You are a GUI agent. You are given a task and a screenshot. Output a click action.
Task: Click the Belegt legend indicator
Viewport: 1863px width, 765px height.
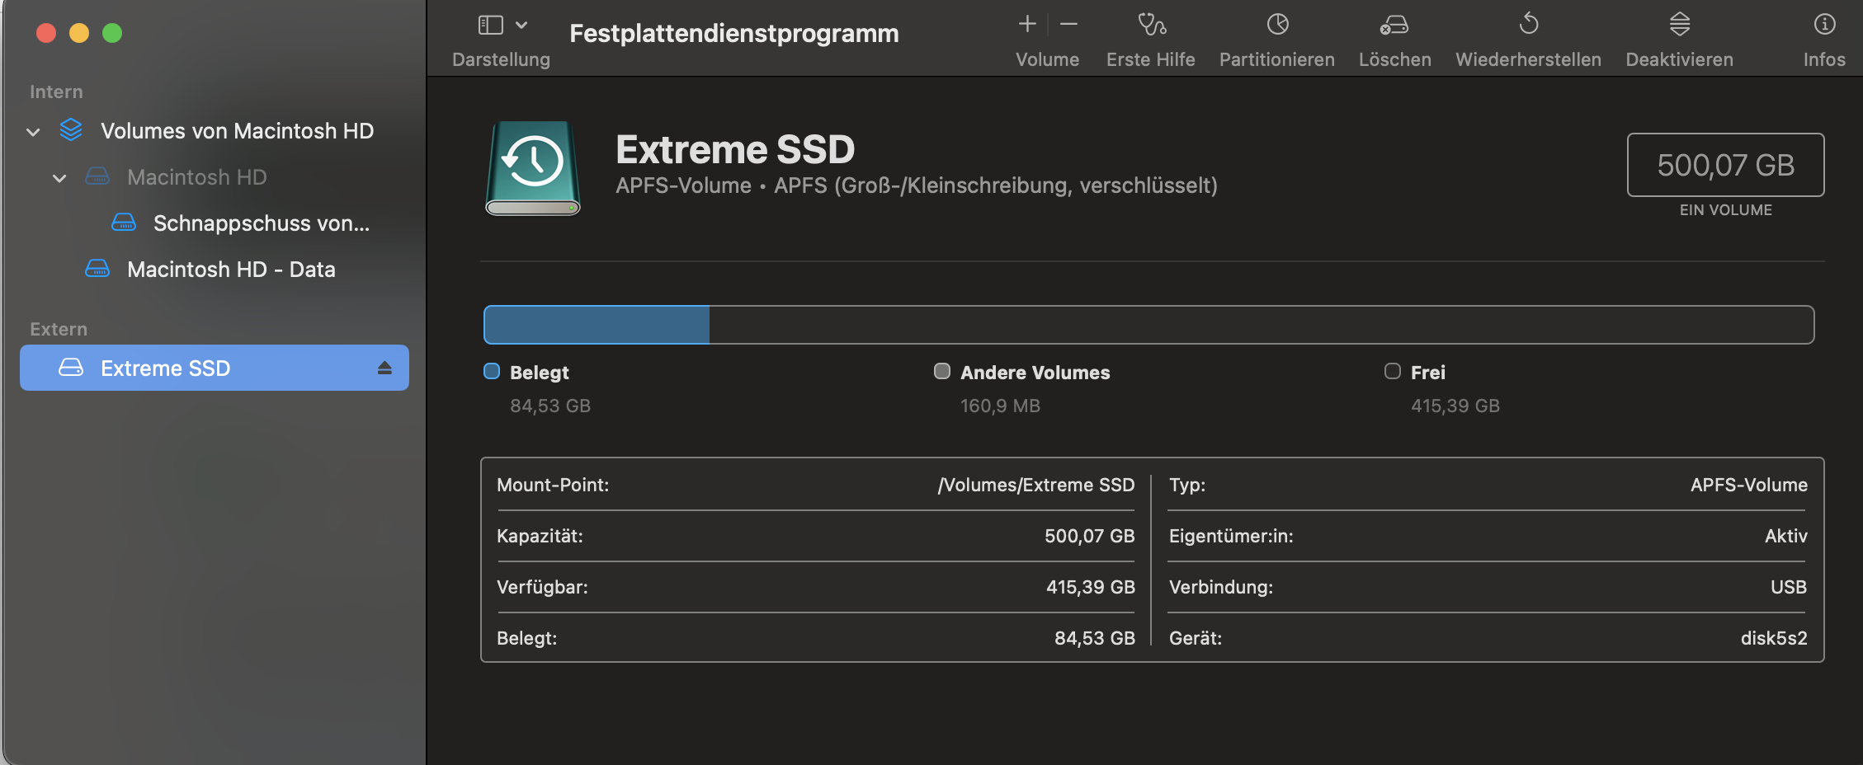[x=492, y=372]
